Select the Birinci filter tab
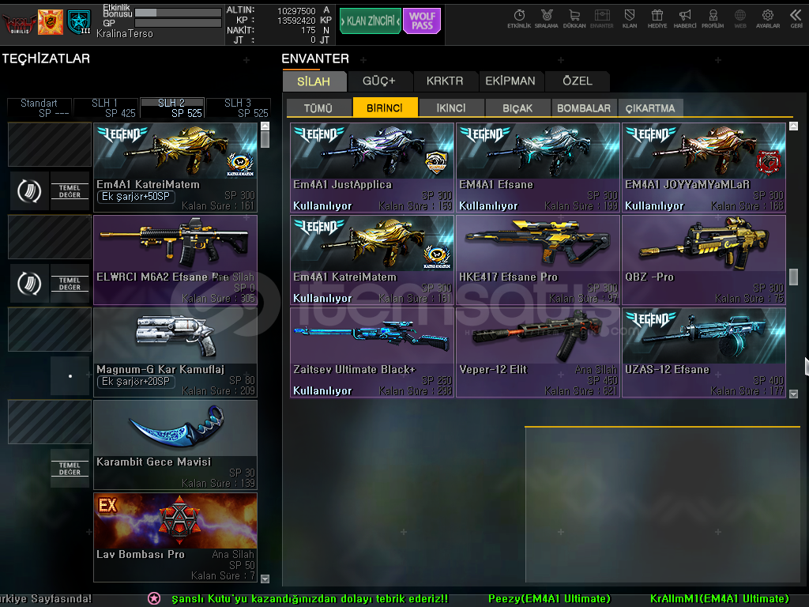This screenshot has width=809, height=607. pos(385,107)
